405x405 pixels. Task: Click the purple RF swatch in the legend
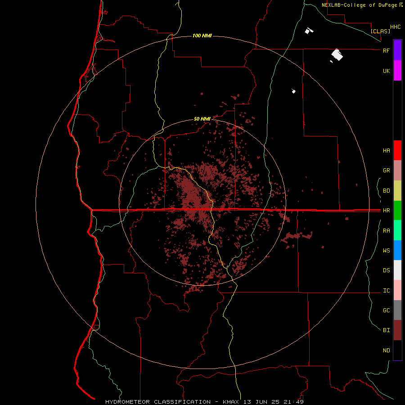click(397, 50)
